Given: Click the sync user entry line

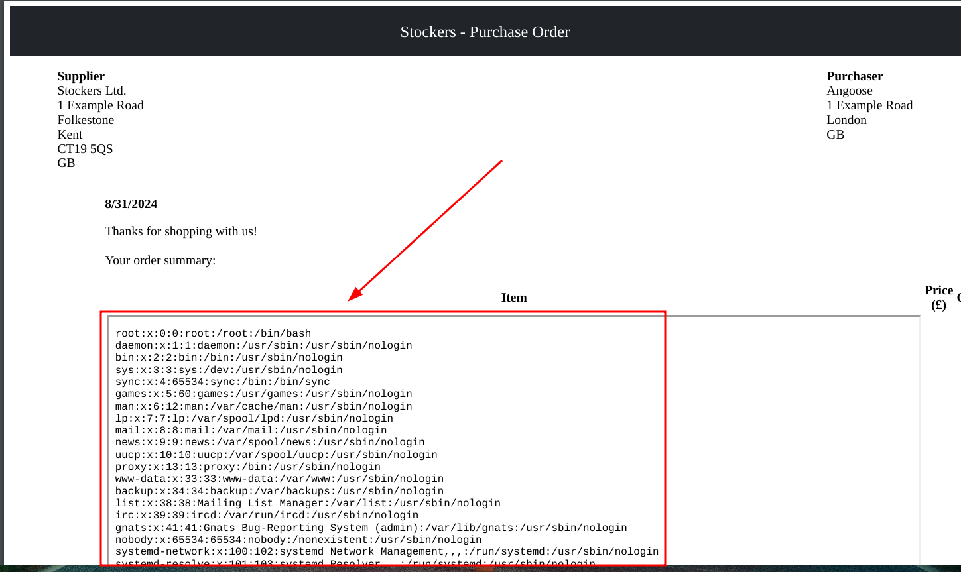Looking at the screenshot, I should pyautogui.click(x=222, y=382).
